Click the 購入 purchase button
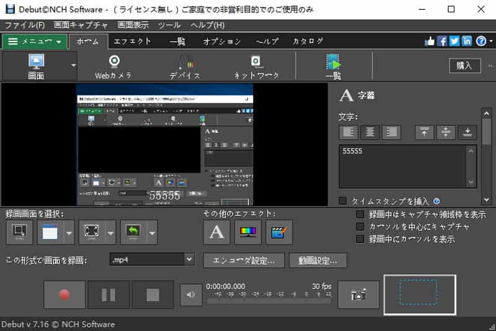Image resolution: width=496 pixels, height=331 pixels. point(464,66)
